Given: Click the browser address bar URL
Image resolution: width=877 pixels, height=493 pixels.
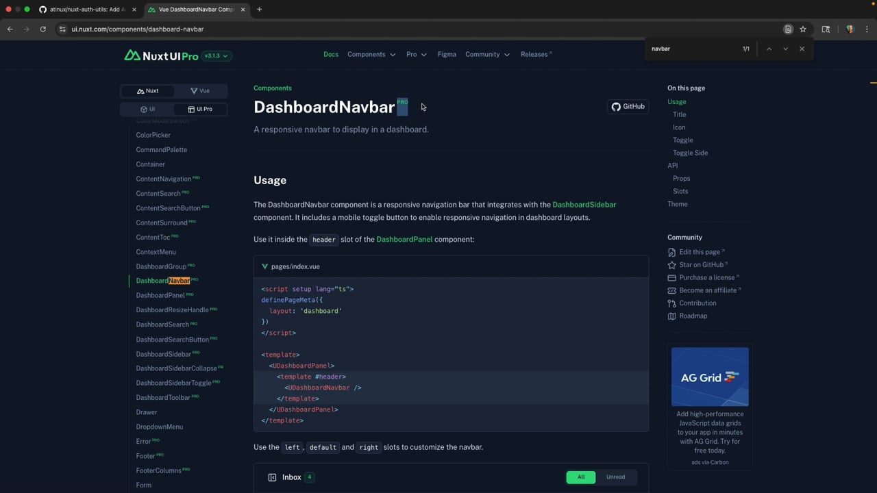Looking at the screenshot, I should point(138,29).
